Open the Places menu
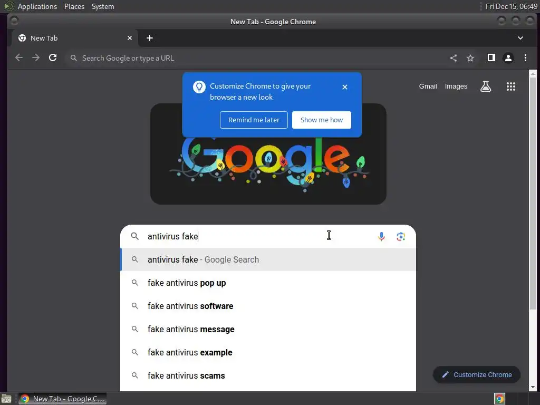The image size is (540, 405). coord(74,6)
